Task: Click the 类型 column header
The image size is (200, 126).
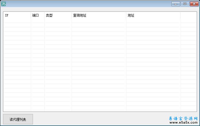Action: (58, 16)
